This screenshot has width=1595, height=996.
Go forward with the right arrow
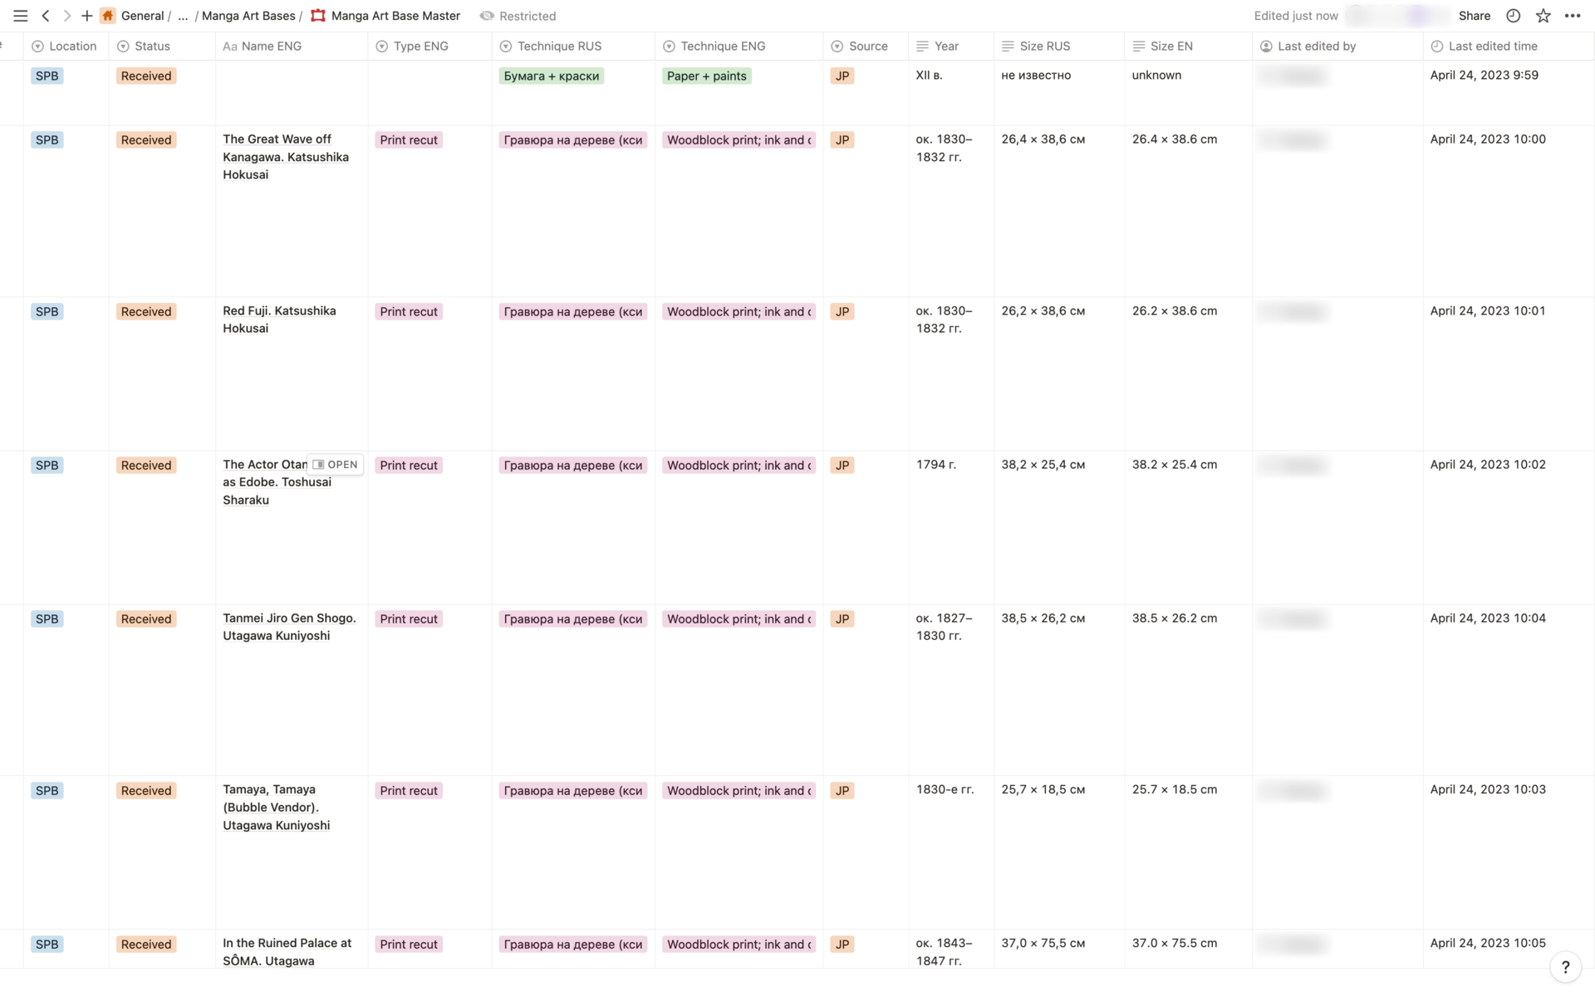click(66, 16)
